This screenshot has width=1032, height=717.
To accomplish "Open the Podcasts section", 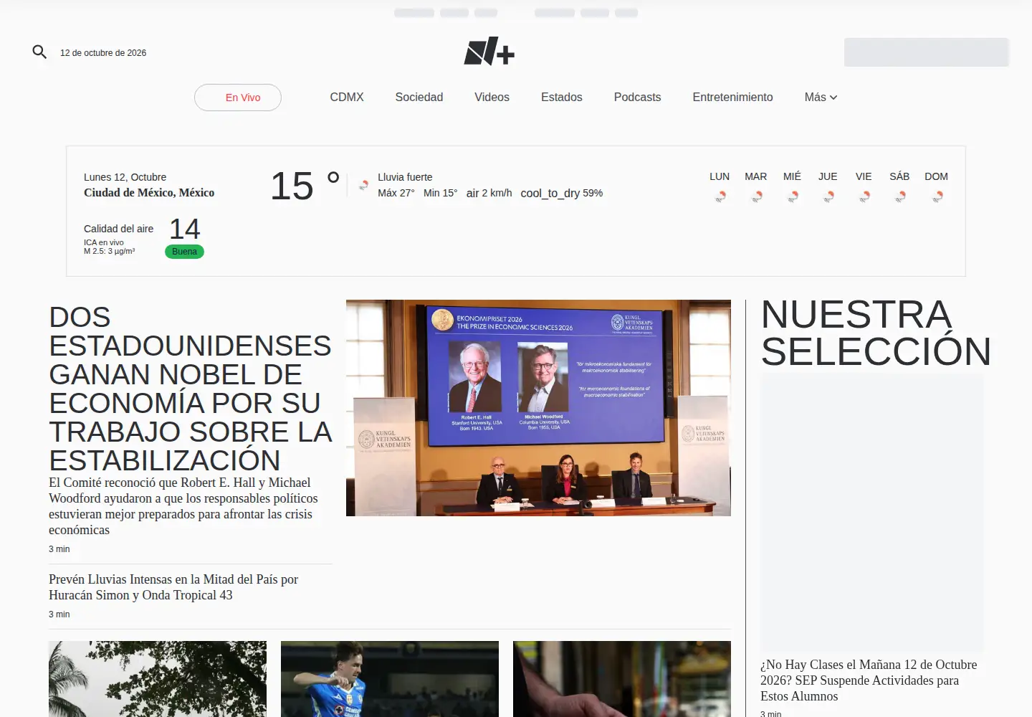I will pos(637,97).
